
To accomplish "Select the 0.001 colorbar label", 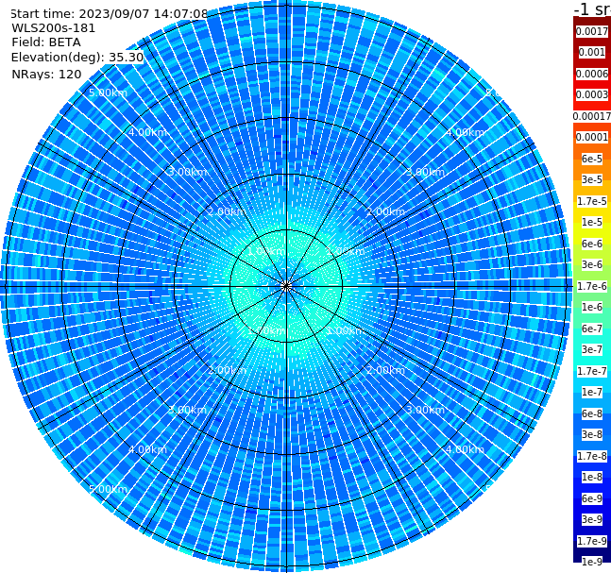I will (x=592, y=53).
